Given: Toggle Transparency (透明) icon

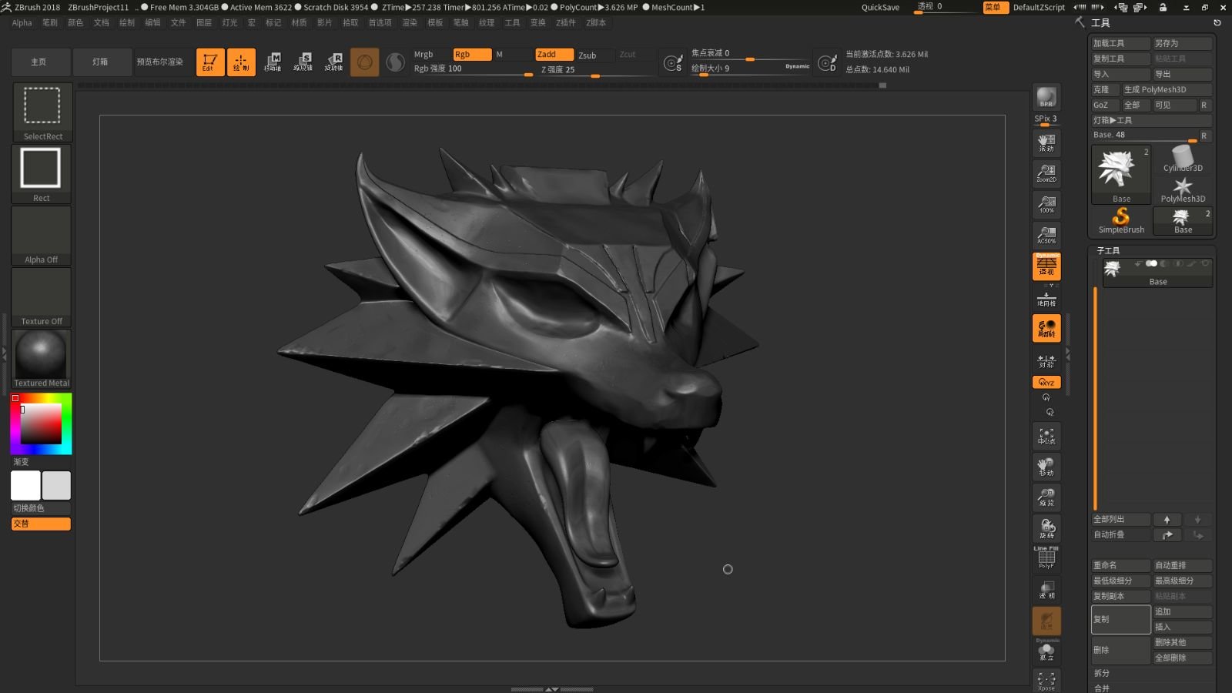Looking at the screenshot, I should pos(1046,590).
